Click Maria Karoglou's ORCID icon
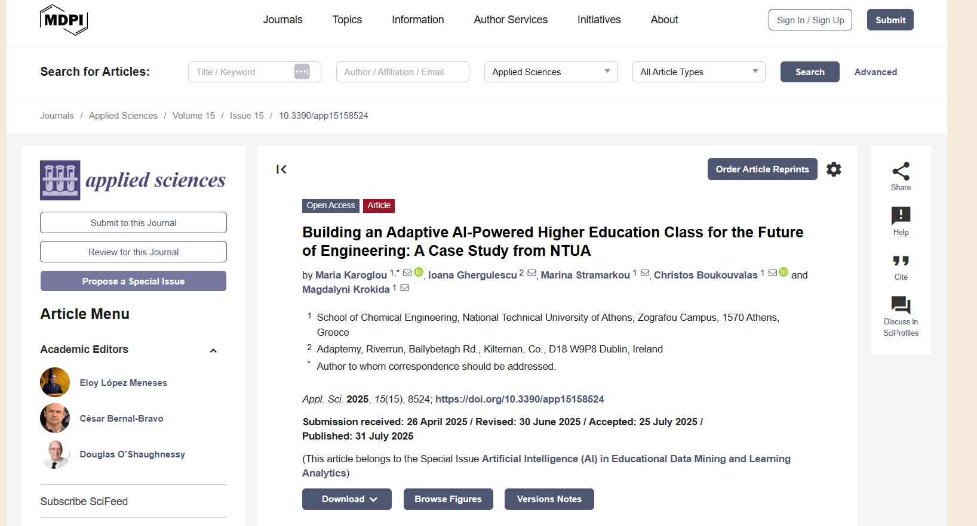Viewport: 977px width, 526px height. 419,272
